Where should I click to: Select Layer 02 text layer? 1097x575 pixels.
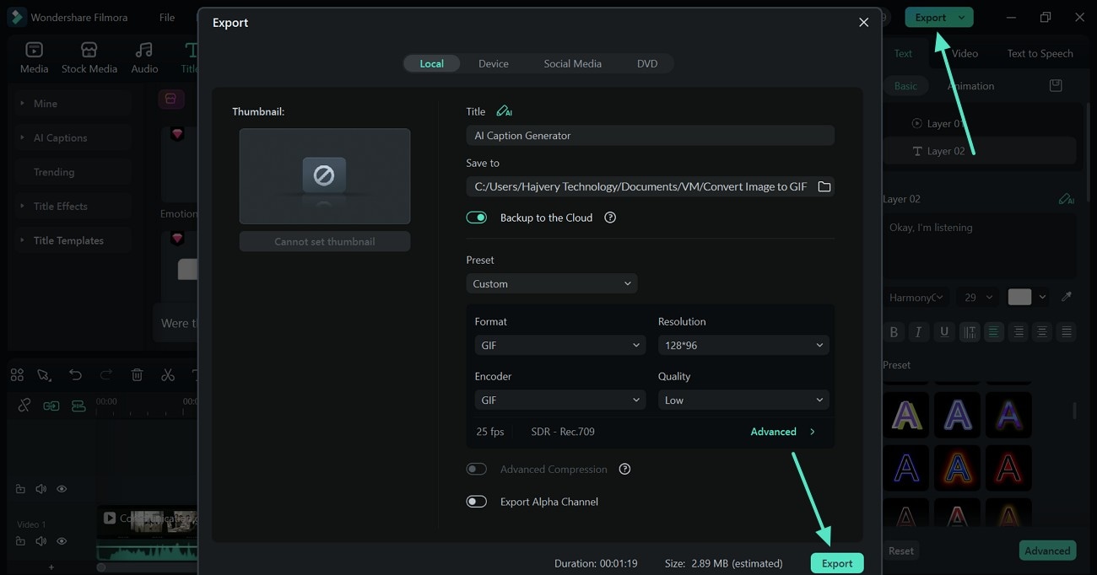coord(981,151)
